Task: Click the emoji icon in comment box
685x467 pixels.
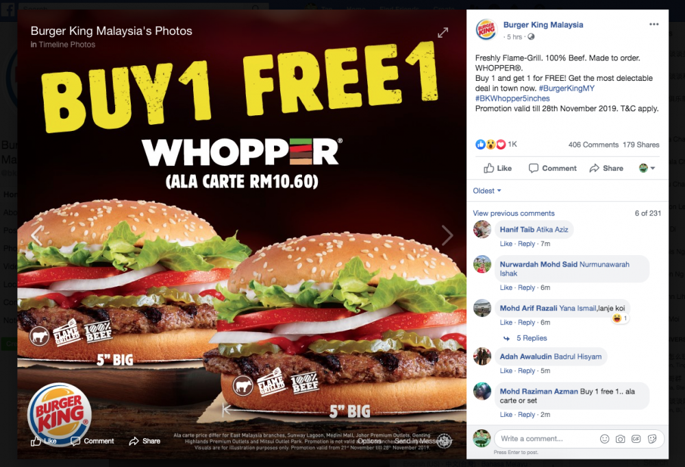Action: click(605, 439)
